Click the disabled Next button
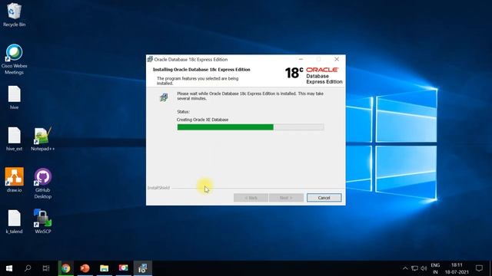This screenshot has width=492, height=276. (x=286, y=198)
